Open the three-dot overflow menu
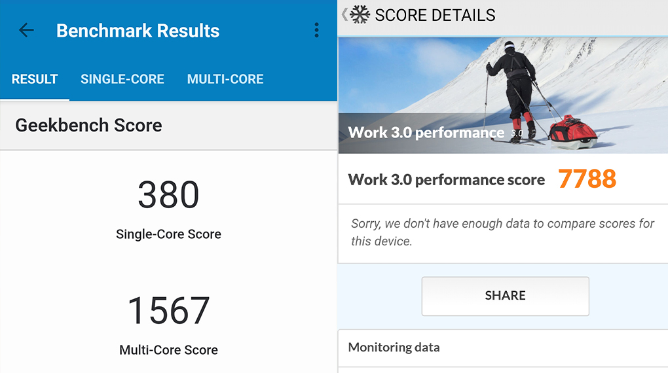 tap(316, 30)
